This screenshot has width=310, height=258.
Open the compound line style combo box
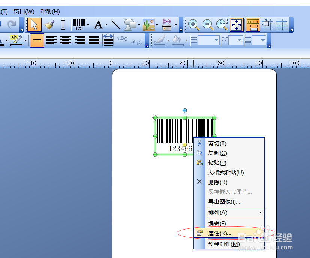click(x=259, y=40)
